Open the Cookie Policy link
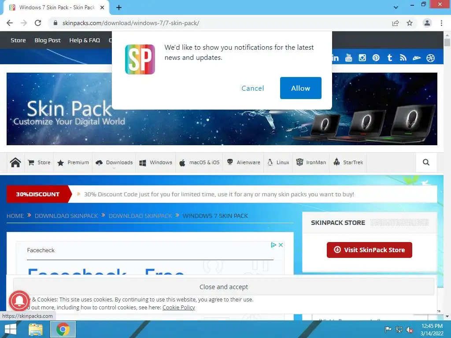 coord(179,308)
